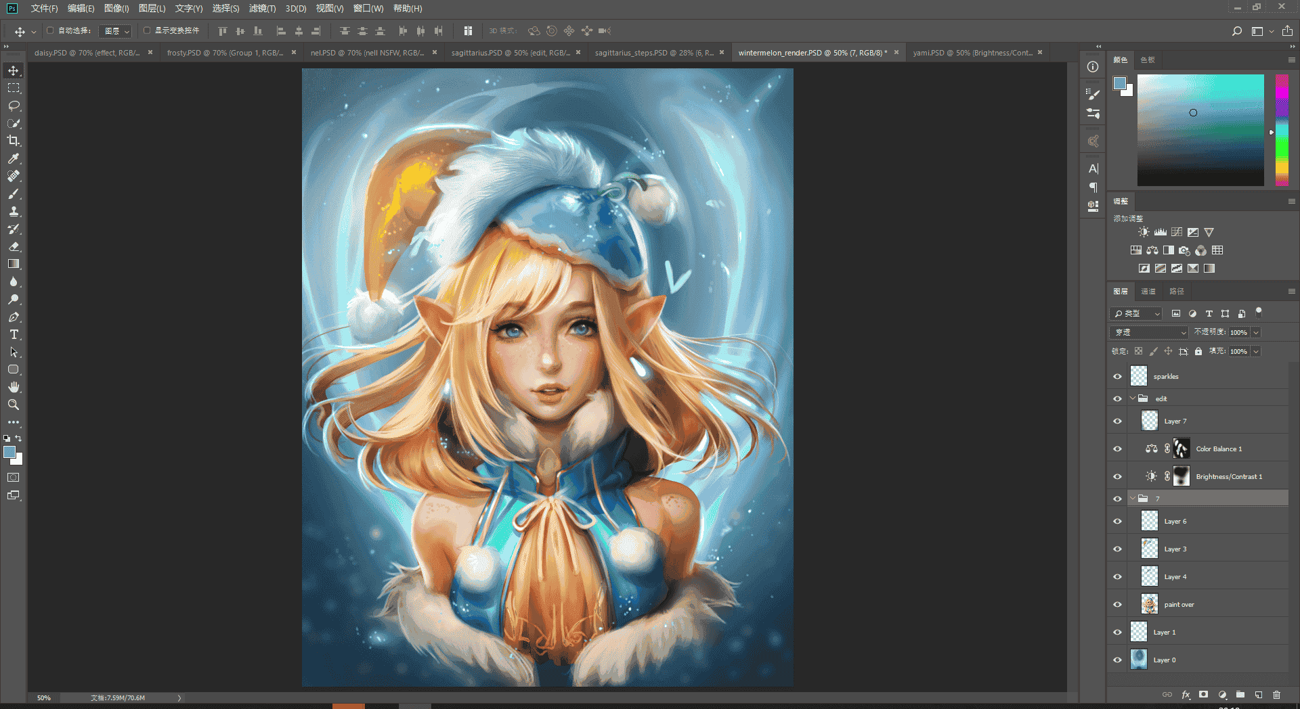Enable the auto-select checkbox
This screenshot has height=709, width=1300.
[x=50, y=30]
